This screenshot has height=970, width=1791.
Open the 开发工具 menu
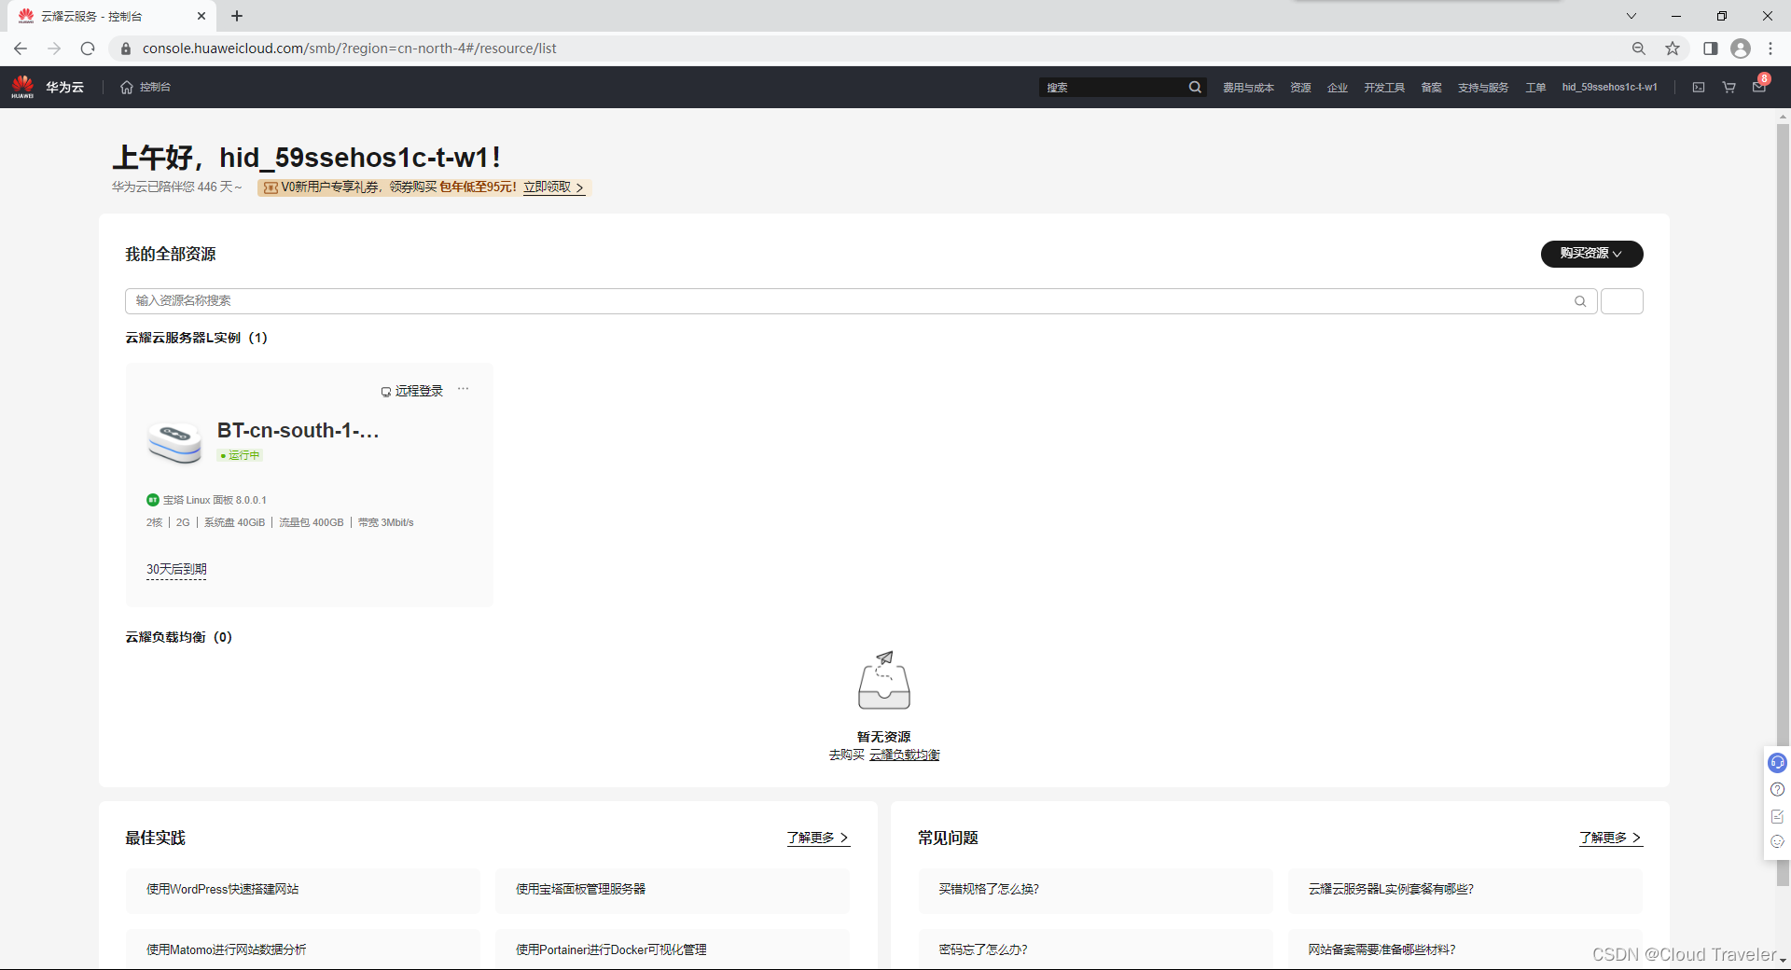coord(1384,87)
